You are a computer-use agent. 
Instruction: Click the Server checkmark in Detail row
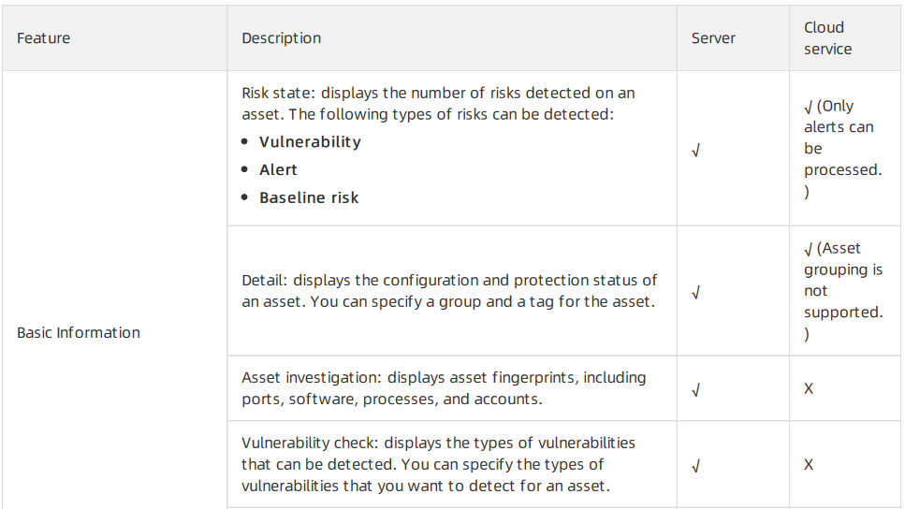click(x=696, y=293)
